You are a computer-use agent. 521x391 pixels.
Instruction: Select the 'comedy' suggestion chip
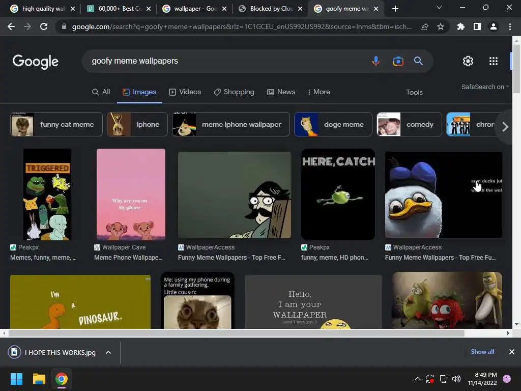(x=410, y=124)
